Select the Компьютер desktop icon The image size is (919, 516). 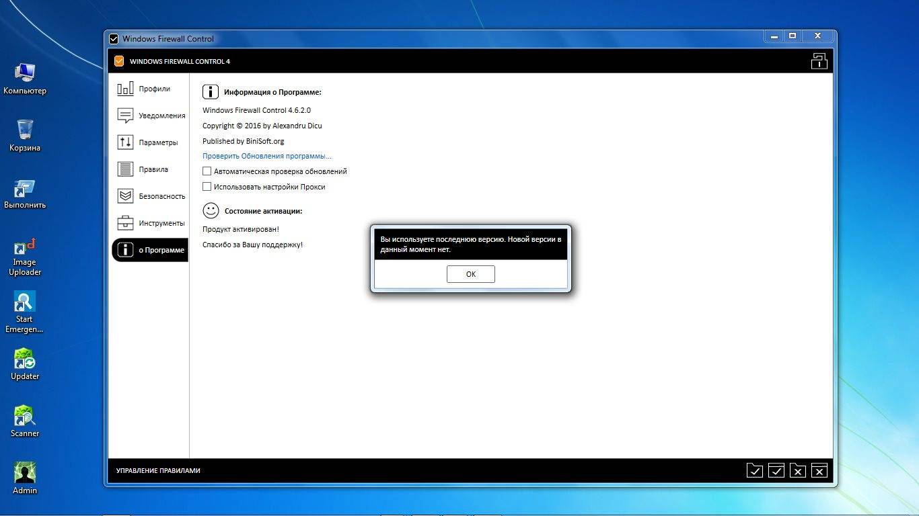[25, 79]
